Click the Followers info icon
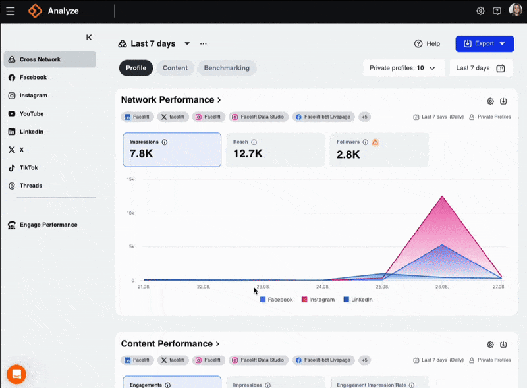 pyautogui.click(x=366, y=142)
